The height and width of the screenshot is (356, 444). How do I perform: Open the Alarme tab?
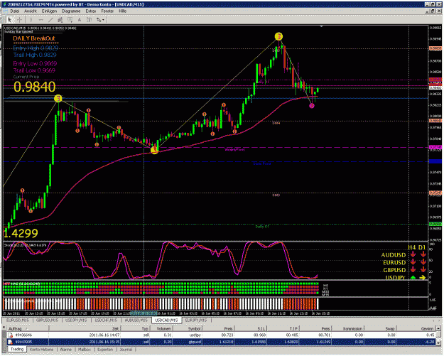tap(65, 350)
